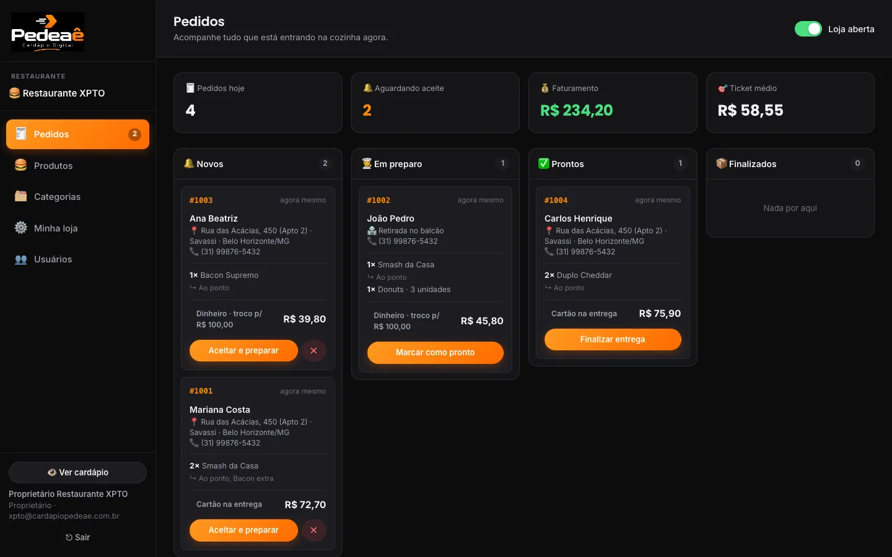Click the gear icon next to Minha loja
892x557 pixels.
point(21,228)
